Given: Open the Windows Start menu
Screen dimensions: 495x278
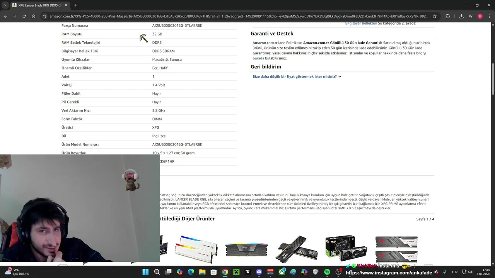Looking at the screenshot, I should pos(145,272).
